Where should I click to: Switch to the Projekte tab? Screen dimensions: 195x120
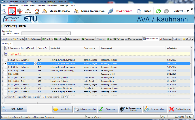point(19,39)
